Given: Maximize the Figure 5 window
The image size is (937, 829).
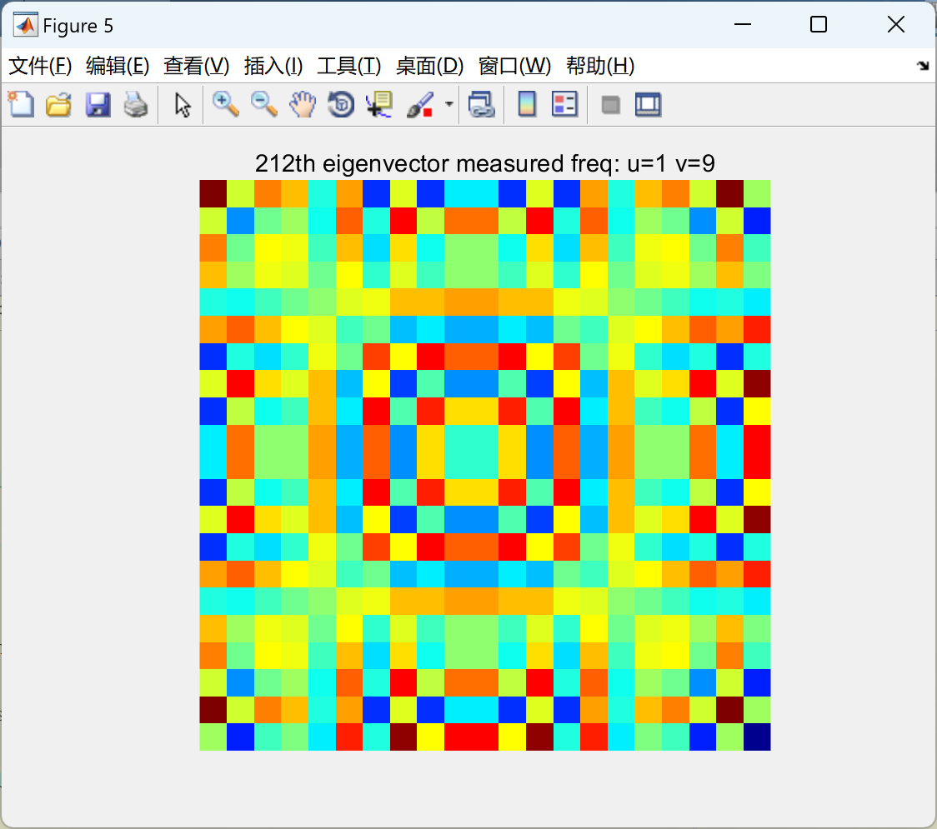Looking at the screenshot, I should point(819,24).
